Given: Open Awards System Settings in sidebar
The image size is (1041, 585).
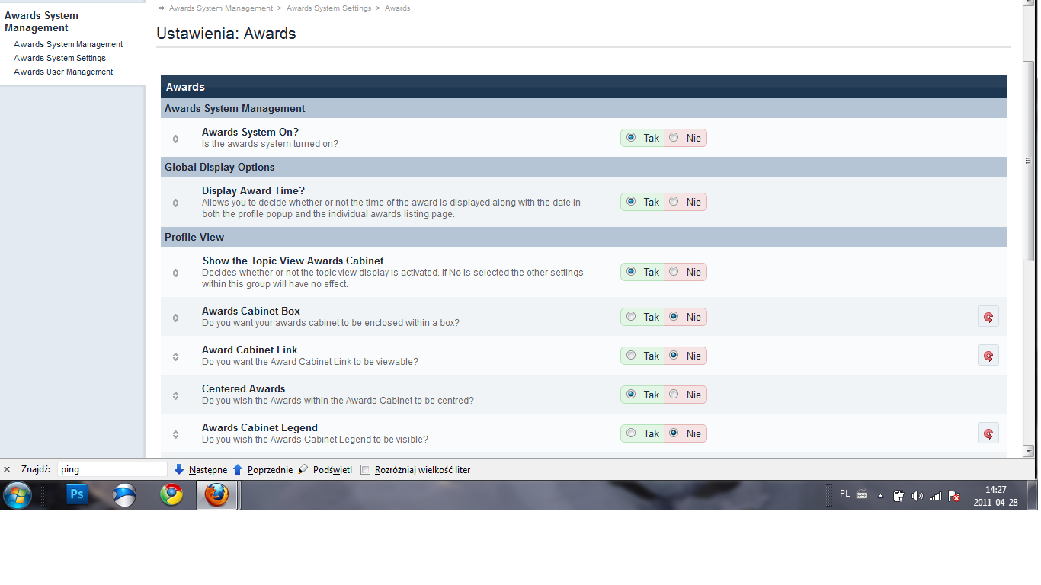Looking at the screenshot, I should 59,58.
